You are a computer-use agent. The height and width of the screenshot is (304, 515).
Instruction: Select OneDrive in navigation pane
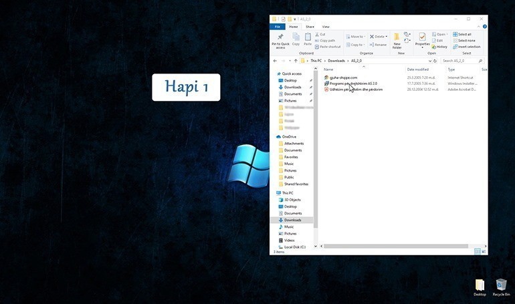click(286, 136)
